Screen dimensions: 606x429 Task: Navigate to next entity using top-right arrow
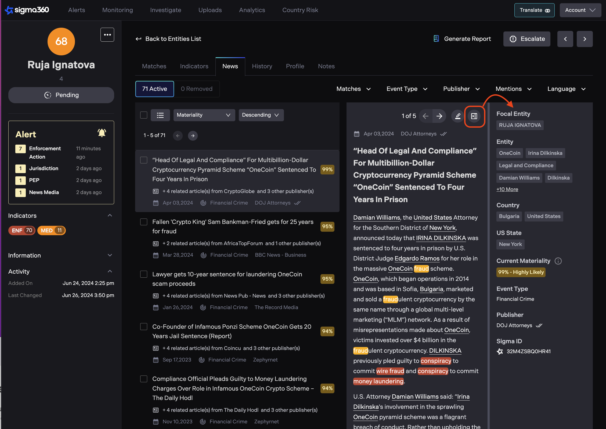(x=585, y=39)
